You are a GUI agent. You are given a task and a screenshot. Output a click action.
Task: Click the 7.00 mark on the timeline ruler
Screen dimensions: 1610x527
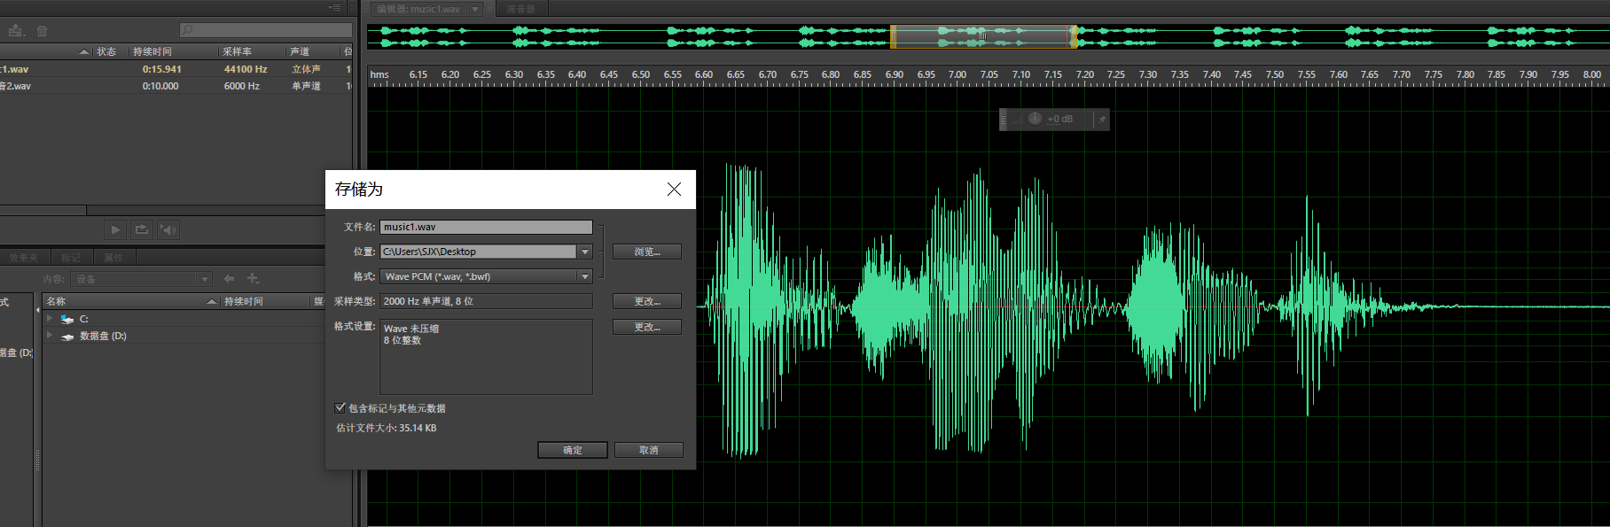(x=957, y=74)
